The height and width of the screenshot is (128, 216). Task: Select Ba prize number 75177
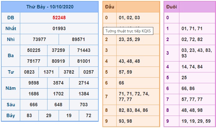(x=34, y=61)
